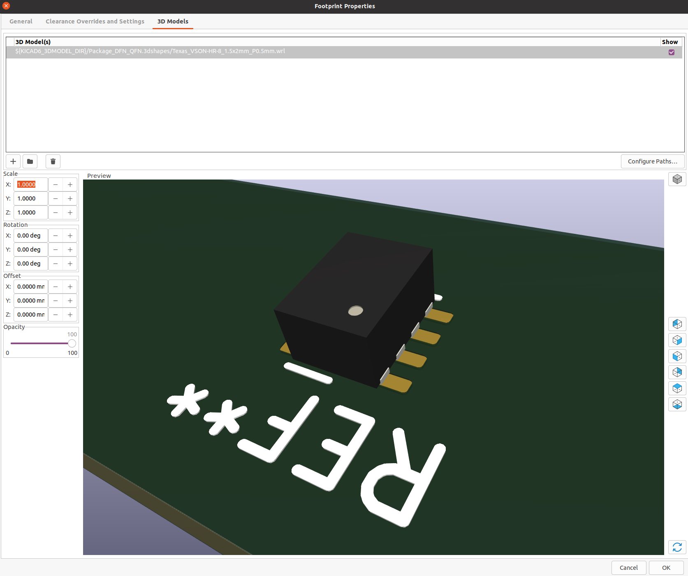
Task: Decrease Rotation Z with the minus stepper
Action: [56, 264]
